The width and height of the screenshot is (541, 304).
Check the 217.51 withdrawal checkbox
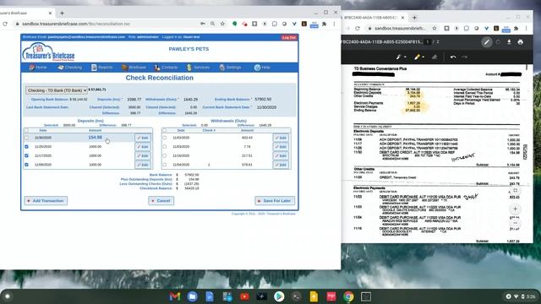coord(165,155)
